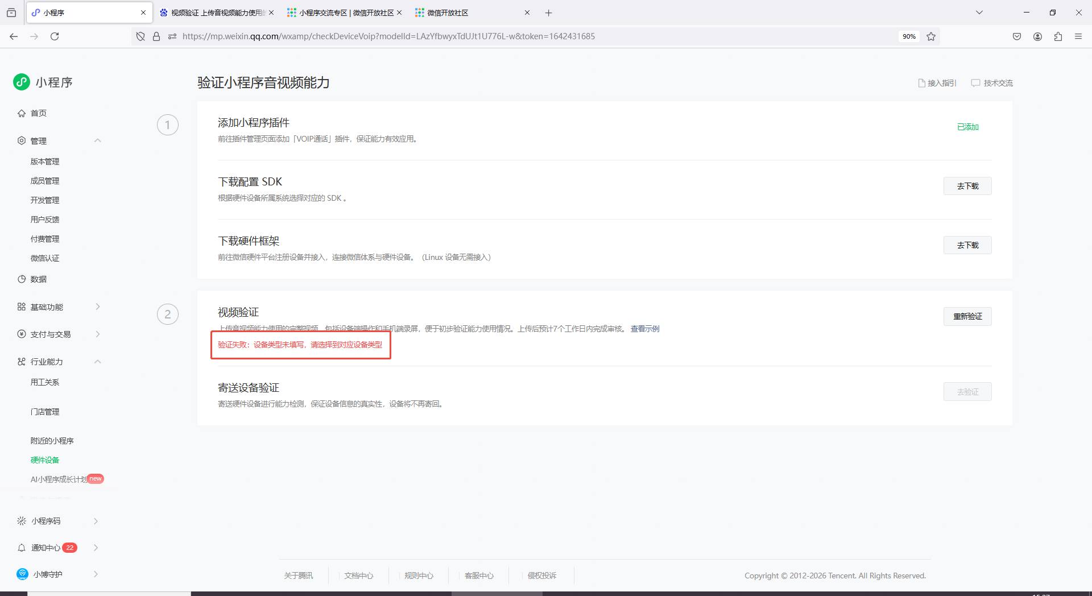Open the 查看示例 link
This screenshot has height=596, width=1092.
coord(645,329)
